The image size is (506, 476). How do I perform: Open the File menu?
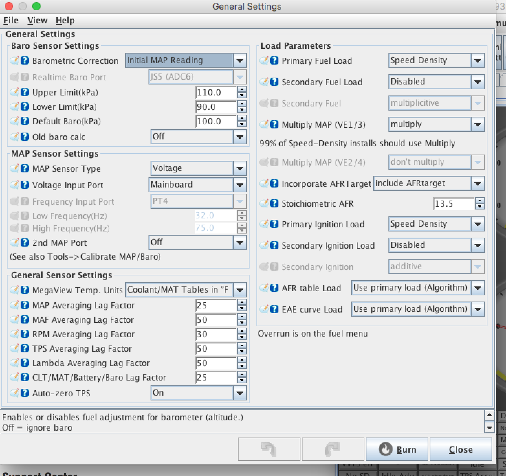pyautogui.click(x=11, y=21)
